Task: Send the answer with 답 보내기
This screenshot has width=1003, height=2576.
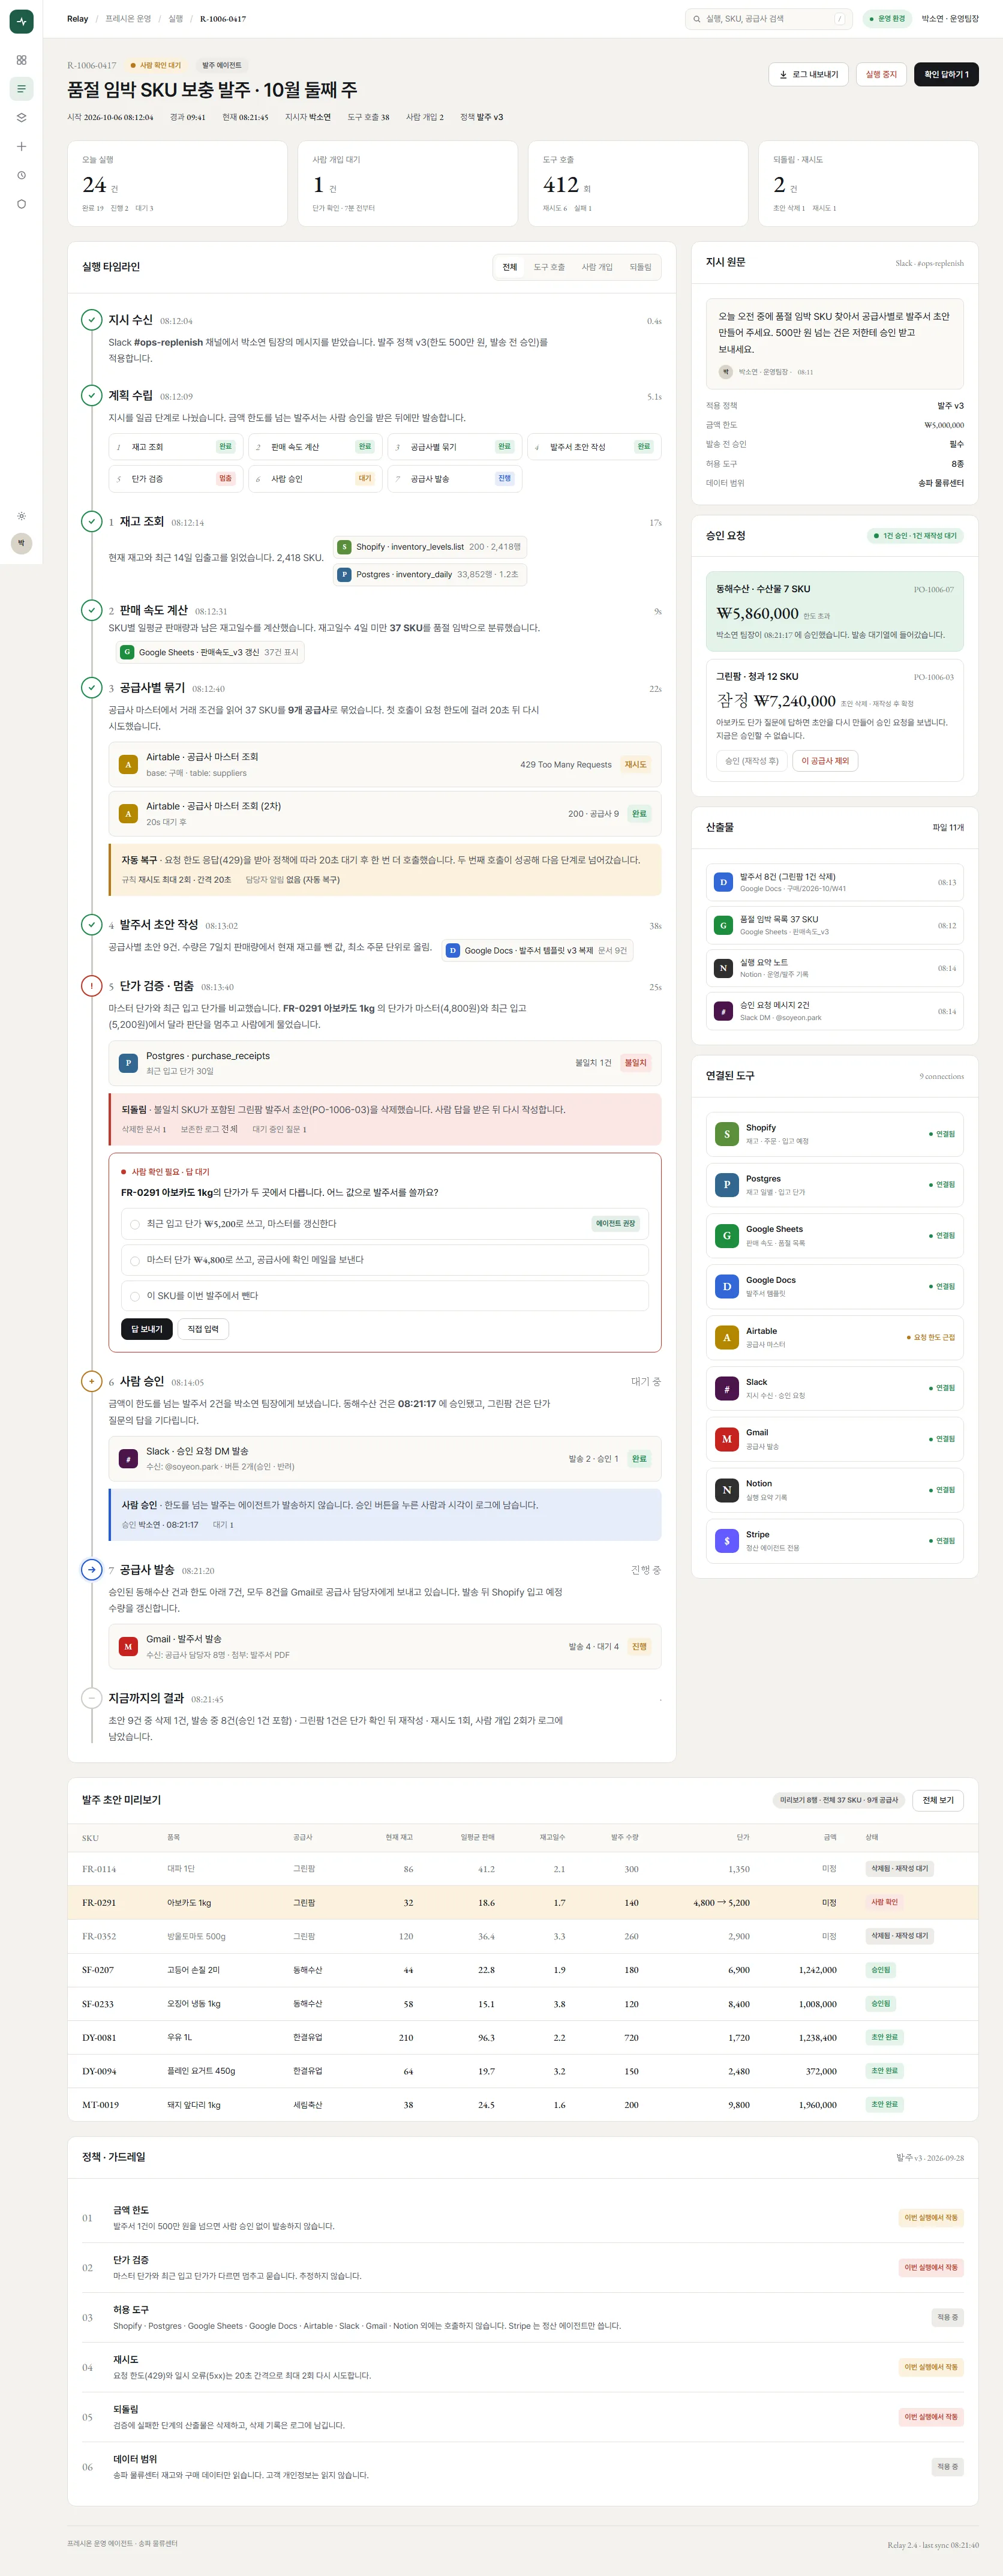Action: (x=147, y=1329)
